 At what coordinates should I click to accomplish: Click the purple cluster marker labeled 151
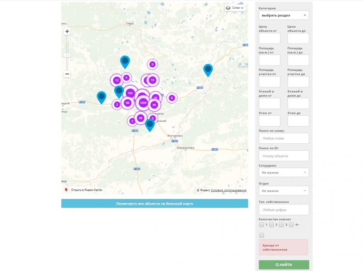(x=130, y=93)
